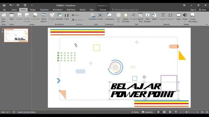Zoom out with the minus button
This screenshot has width=209, height=117.
tap(180, 112)
